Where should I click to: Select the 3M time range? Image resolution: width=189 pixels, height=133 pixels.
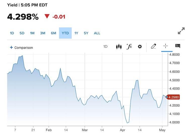(43, 33)
